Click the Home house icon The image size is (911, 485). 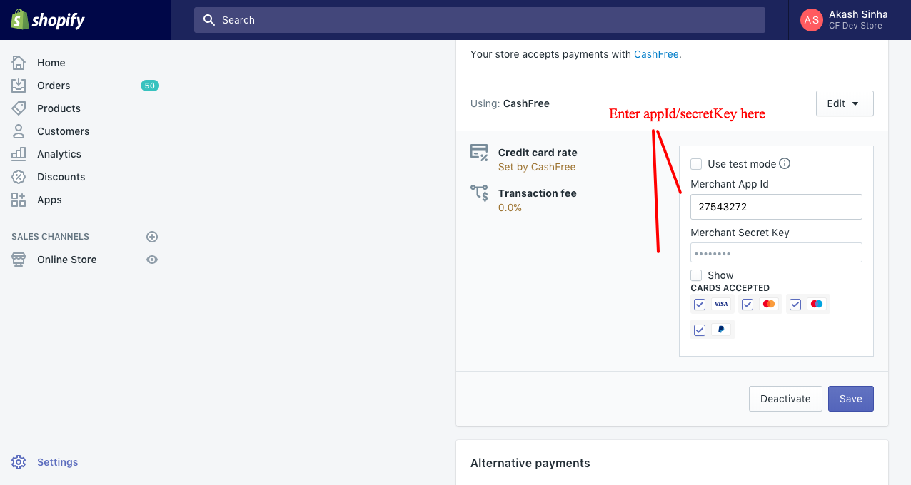coord(19,63)
